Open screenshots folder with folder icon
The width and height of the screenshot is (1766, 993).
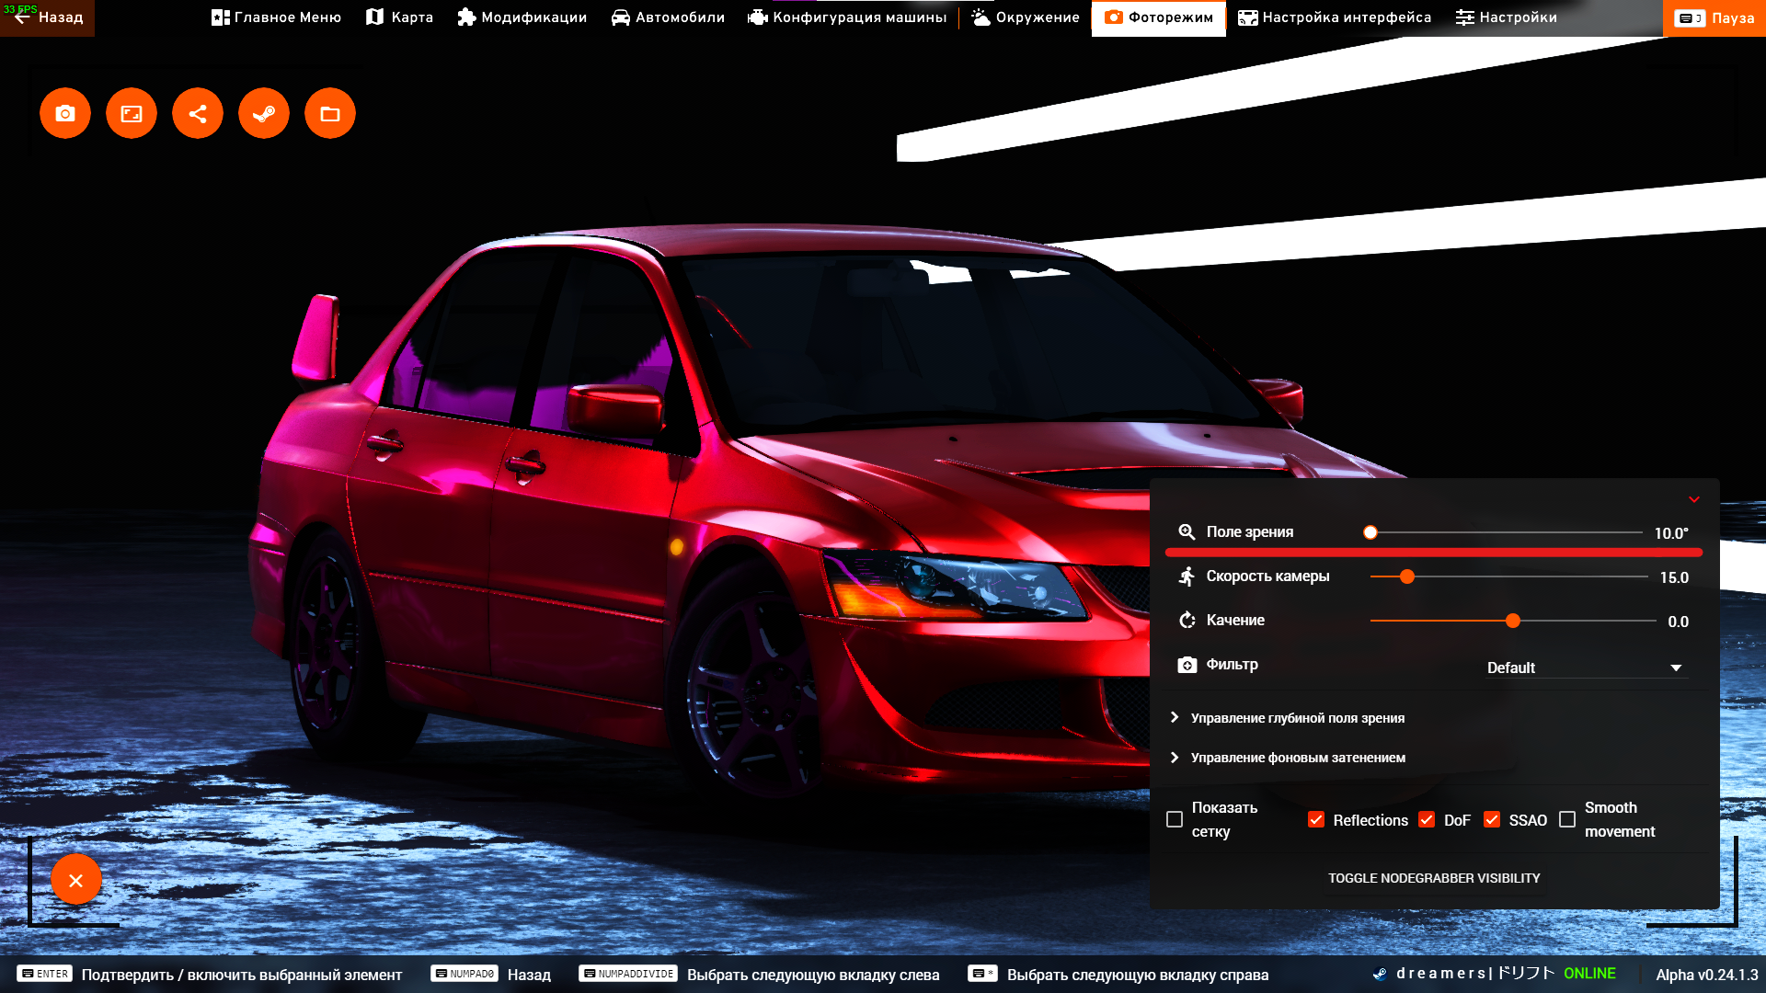click(330, 113)
